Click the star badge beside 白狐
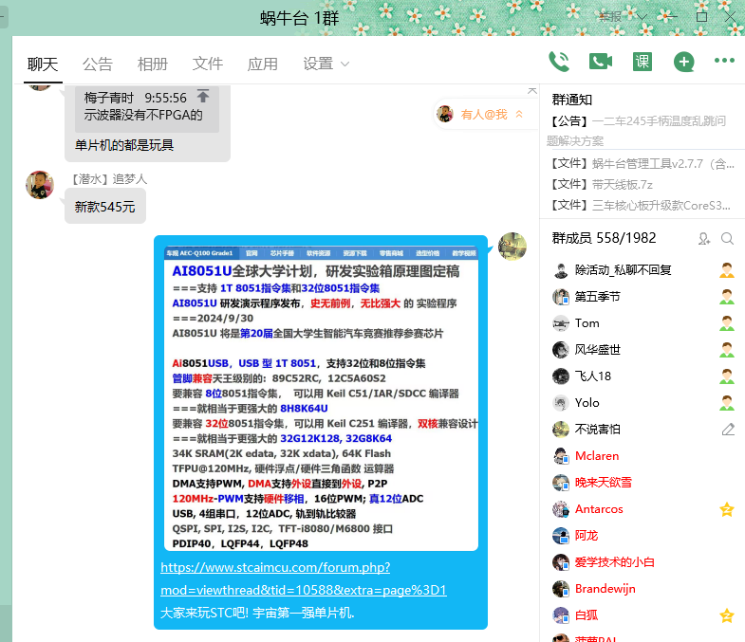Image resolution: width=745 pixels, height=642 pixels. coord(726,615)
